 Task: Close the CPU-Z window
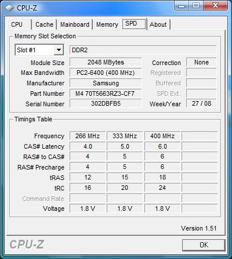coord(215,6)
